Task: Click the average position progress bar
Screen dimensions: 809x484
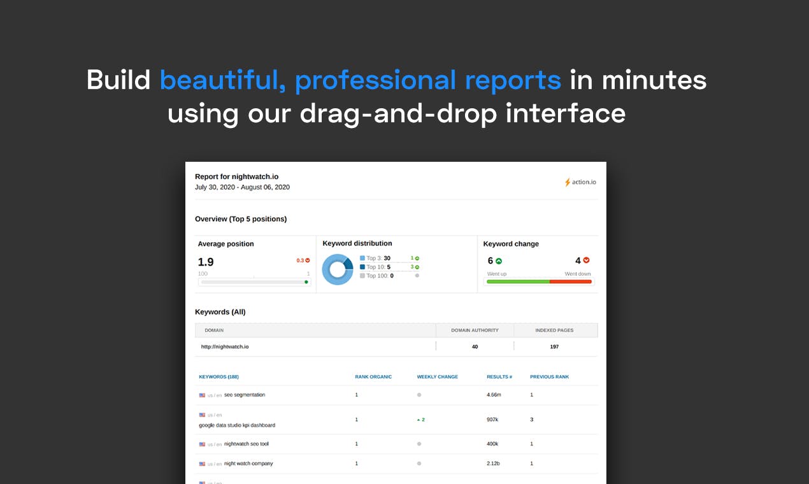Action: click(254, 281)
